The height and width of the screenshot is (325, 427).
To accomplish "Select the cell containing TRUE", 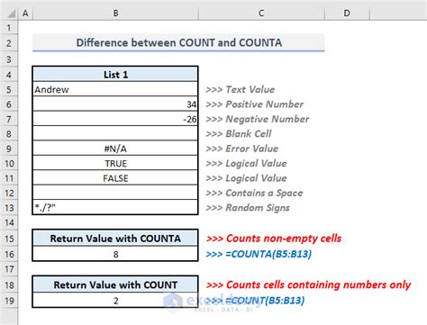I will (x=115, y=164).
